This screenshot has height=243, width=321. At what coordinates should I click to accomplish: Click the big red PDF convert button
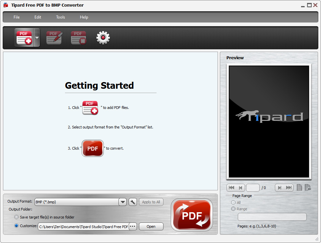click(x=192, y=215)
